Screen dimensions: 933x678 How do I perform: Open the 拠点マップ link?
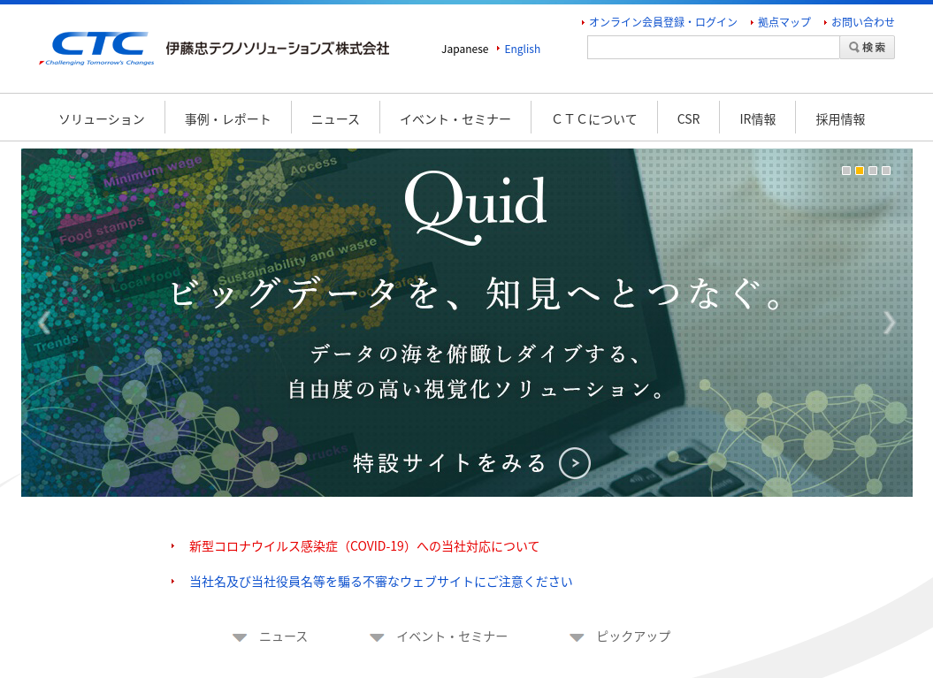(784, 23)
